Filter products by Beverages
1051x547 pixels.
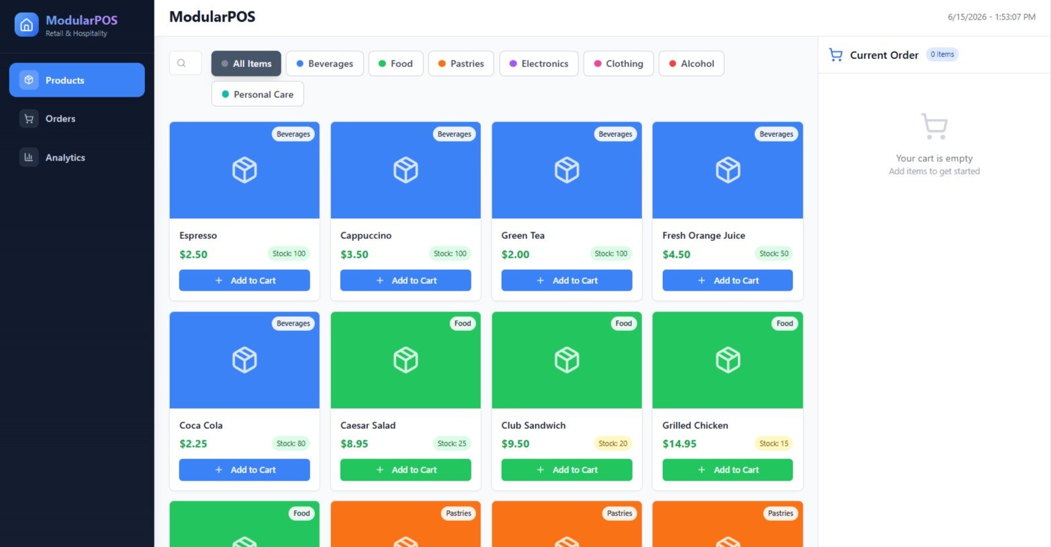[324, 64]
